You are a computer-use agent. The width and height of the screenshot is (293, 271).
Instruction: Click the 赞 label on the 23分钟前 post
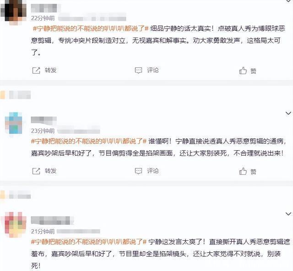point(253,172)
